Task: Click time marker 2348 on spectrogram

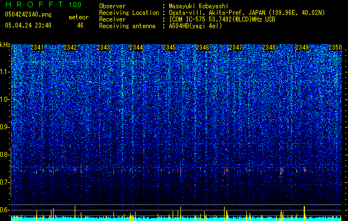Action: [269, 48]
